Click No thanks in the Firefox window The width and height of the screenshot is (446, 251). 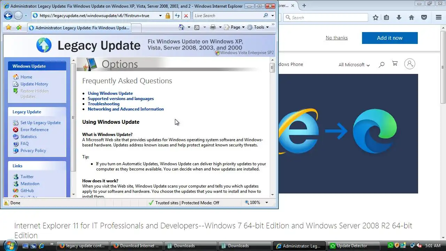tap(337, 38)
